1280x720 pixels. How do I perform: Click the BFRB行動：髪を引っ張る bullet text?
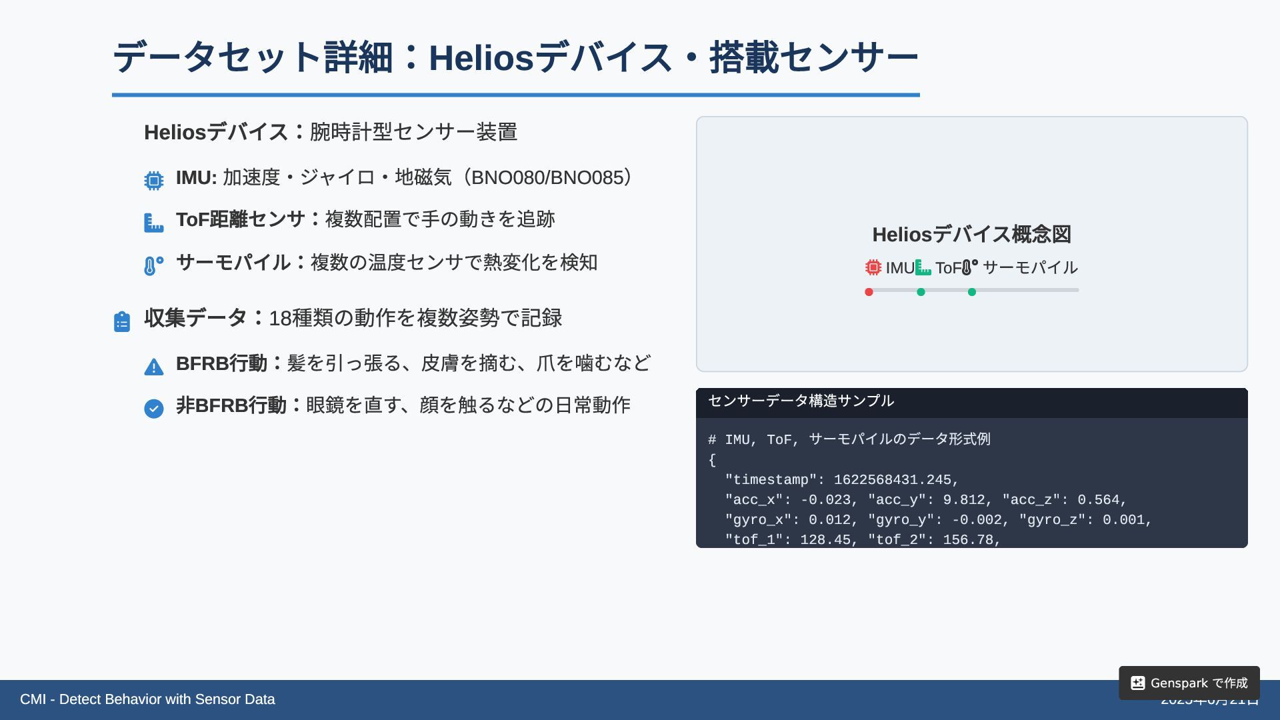[413, 363]
